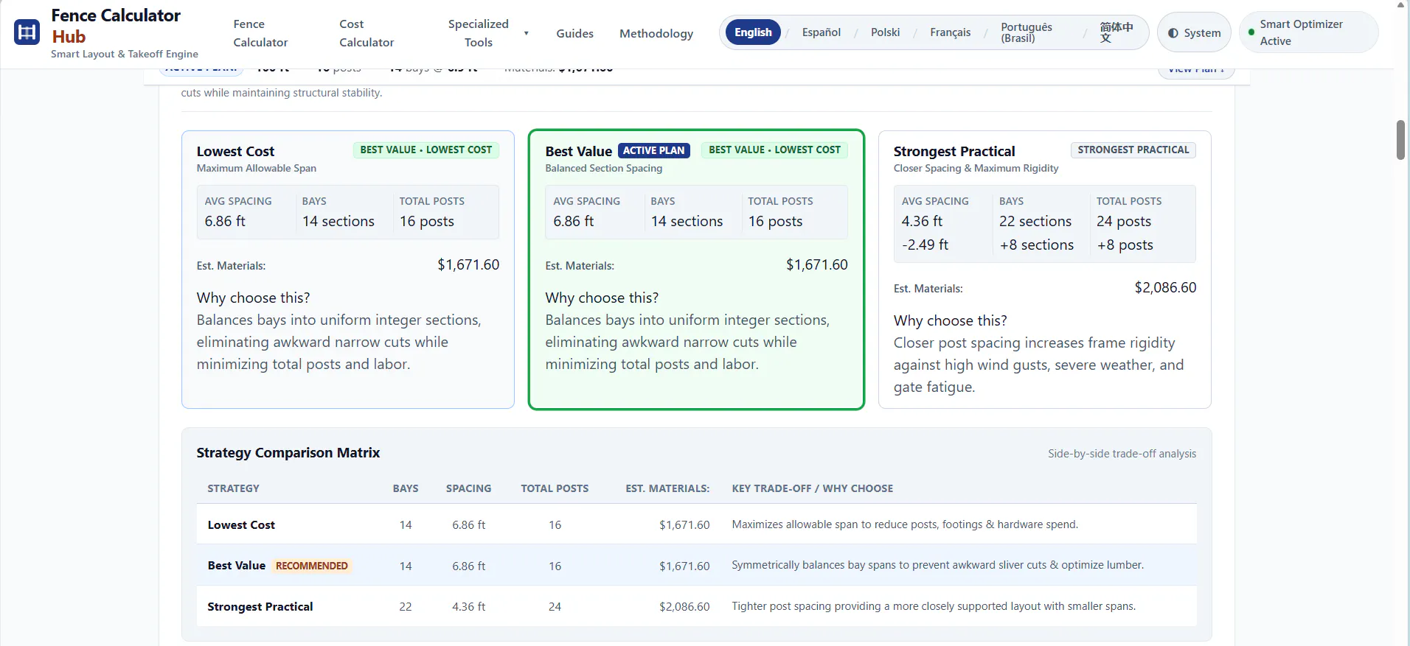Select the Strongest Practical plan card
Viewport: 1410px width, 646px height.
tap(1044, 270)
